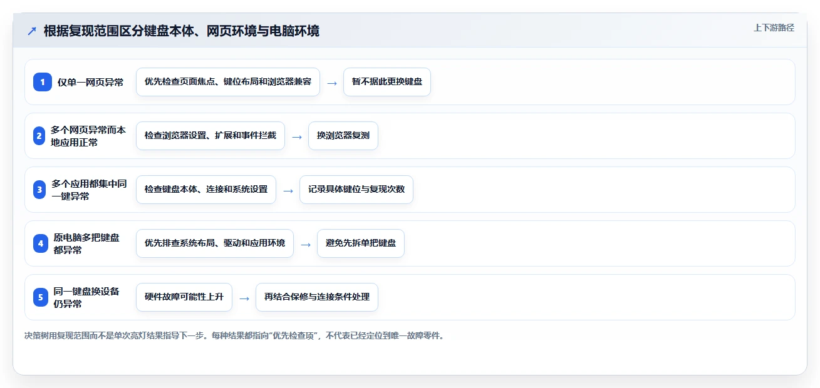
Task: Click the header title 根据复现范围区分键盘本体、网页环境与电脑环境
Action: pos(181,31)
